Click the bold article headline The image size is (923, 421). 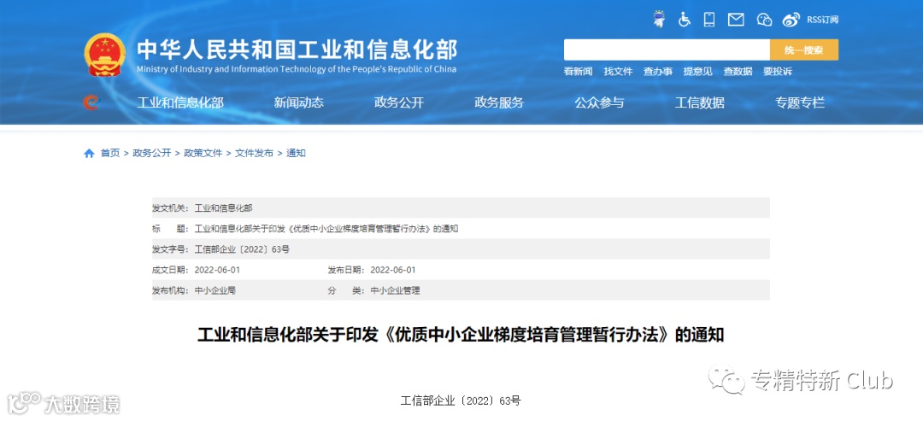point(461,336)
